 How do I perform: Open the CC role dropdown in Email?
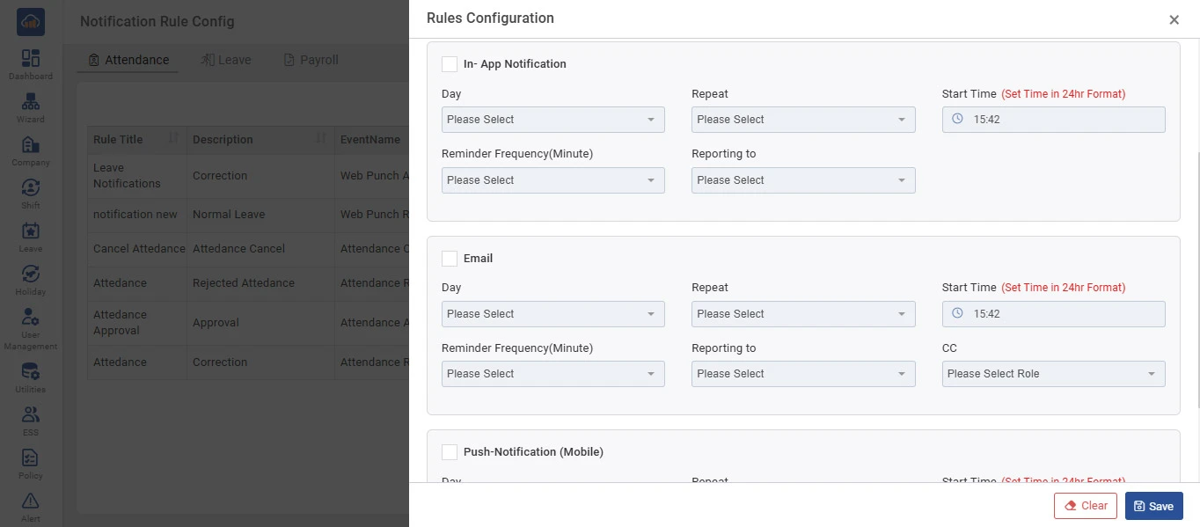click(x=1053, y=374)
